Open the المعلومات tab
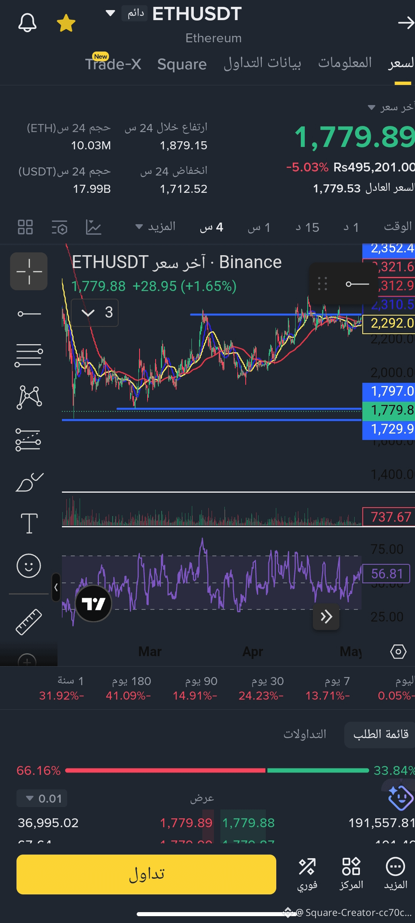This screenshot has height=923, width=415. 345,63
